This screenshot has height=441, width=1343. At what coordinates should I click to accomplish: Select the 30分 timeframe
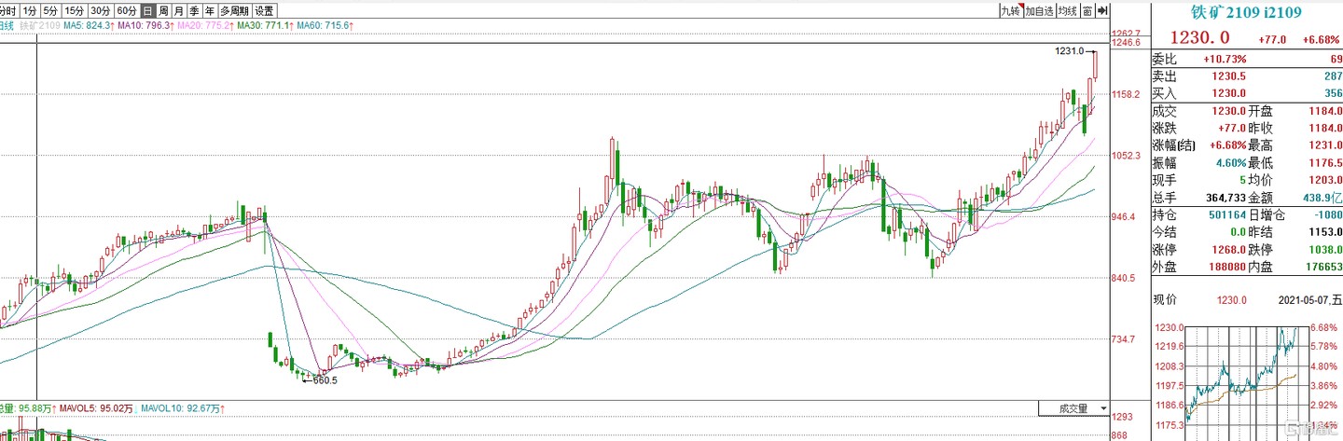101,10
